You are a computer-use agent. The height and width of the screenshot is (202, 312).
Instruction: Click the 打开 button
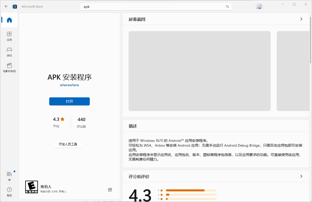point(70,101)
